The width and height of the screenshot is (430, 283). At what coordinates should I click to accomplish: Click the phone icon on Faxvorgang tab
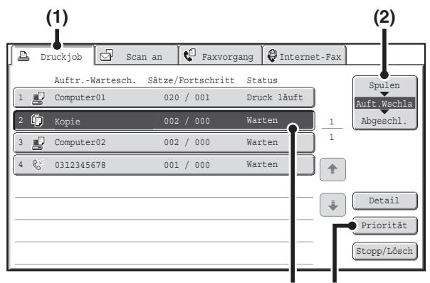click(189, 55)
